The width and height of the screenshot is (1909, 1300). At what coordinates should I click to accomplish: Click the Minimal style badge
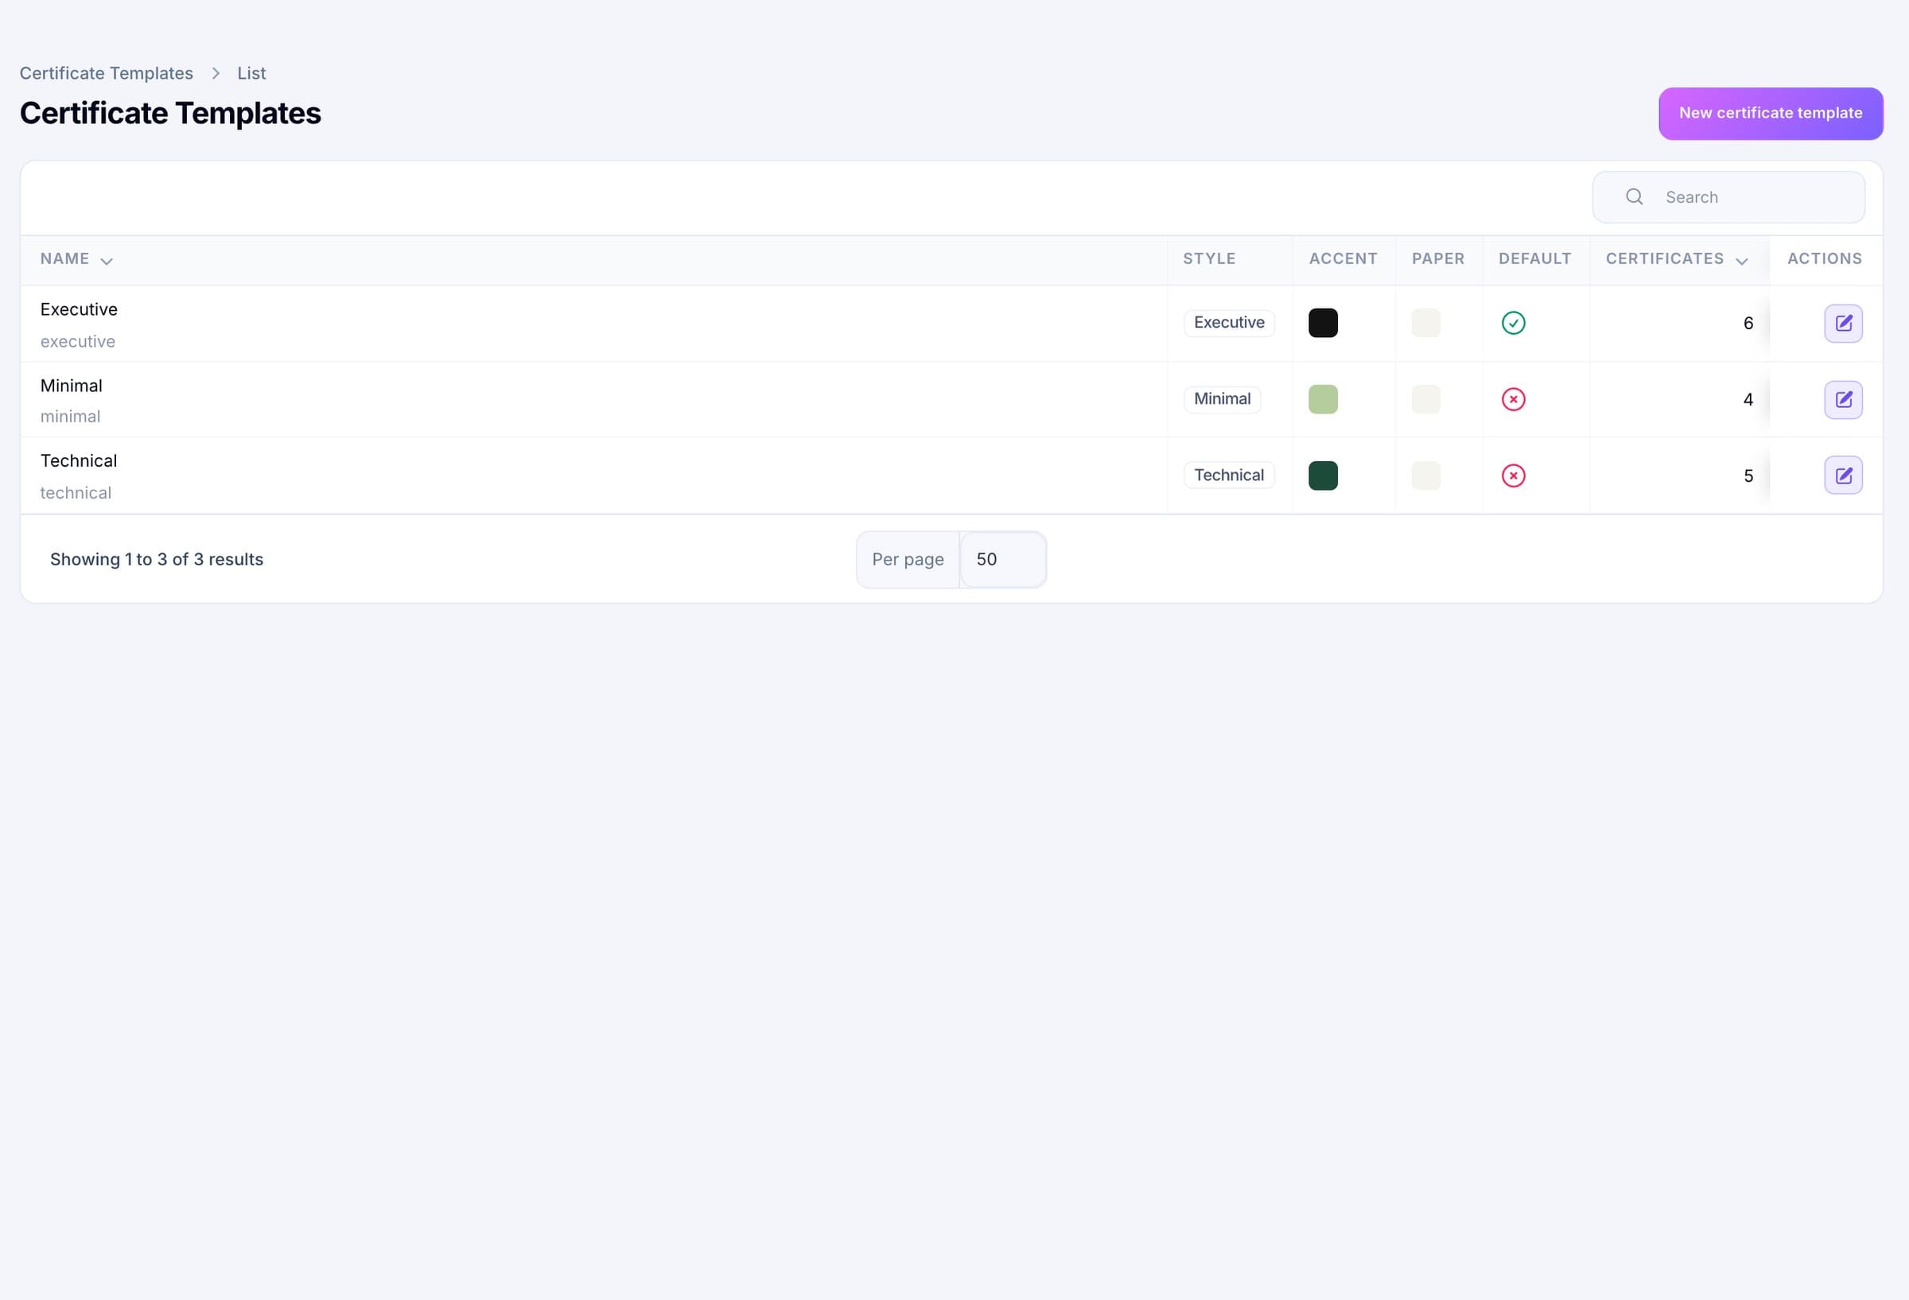pos(1222,399)
